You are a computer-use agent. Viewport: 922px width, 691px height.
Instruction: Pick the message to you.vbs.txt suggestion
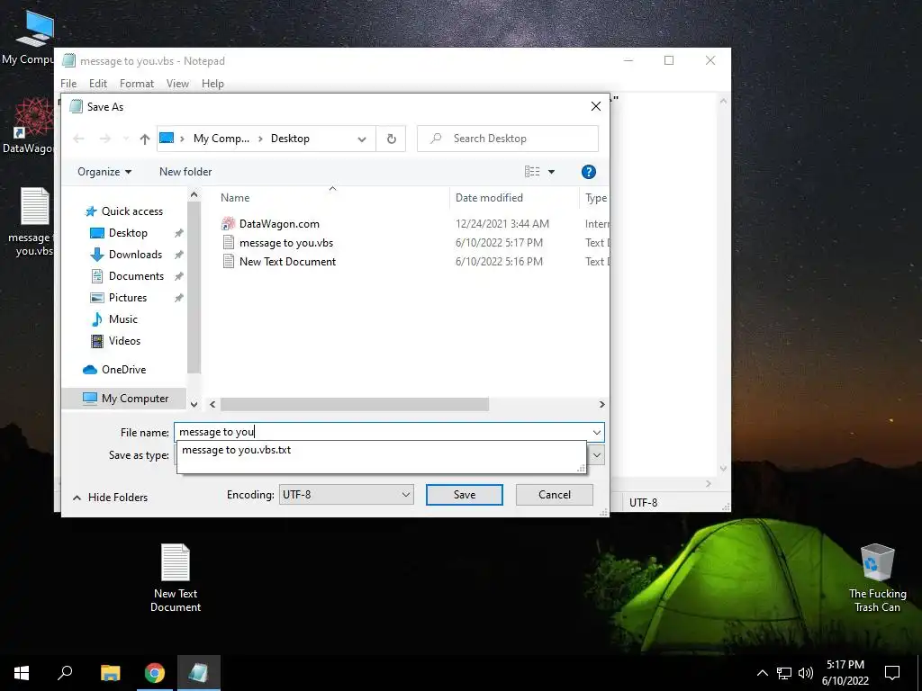click(237, 450)
